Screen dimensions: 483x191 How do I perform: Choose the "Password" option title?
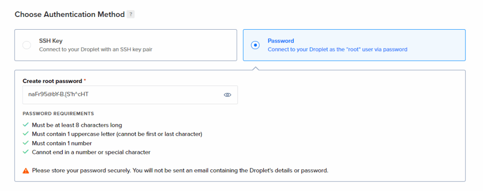281,41
